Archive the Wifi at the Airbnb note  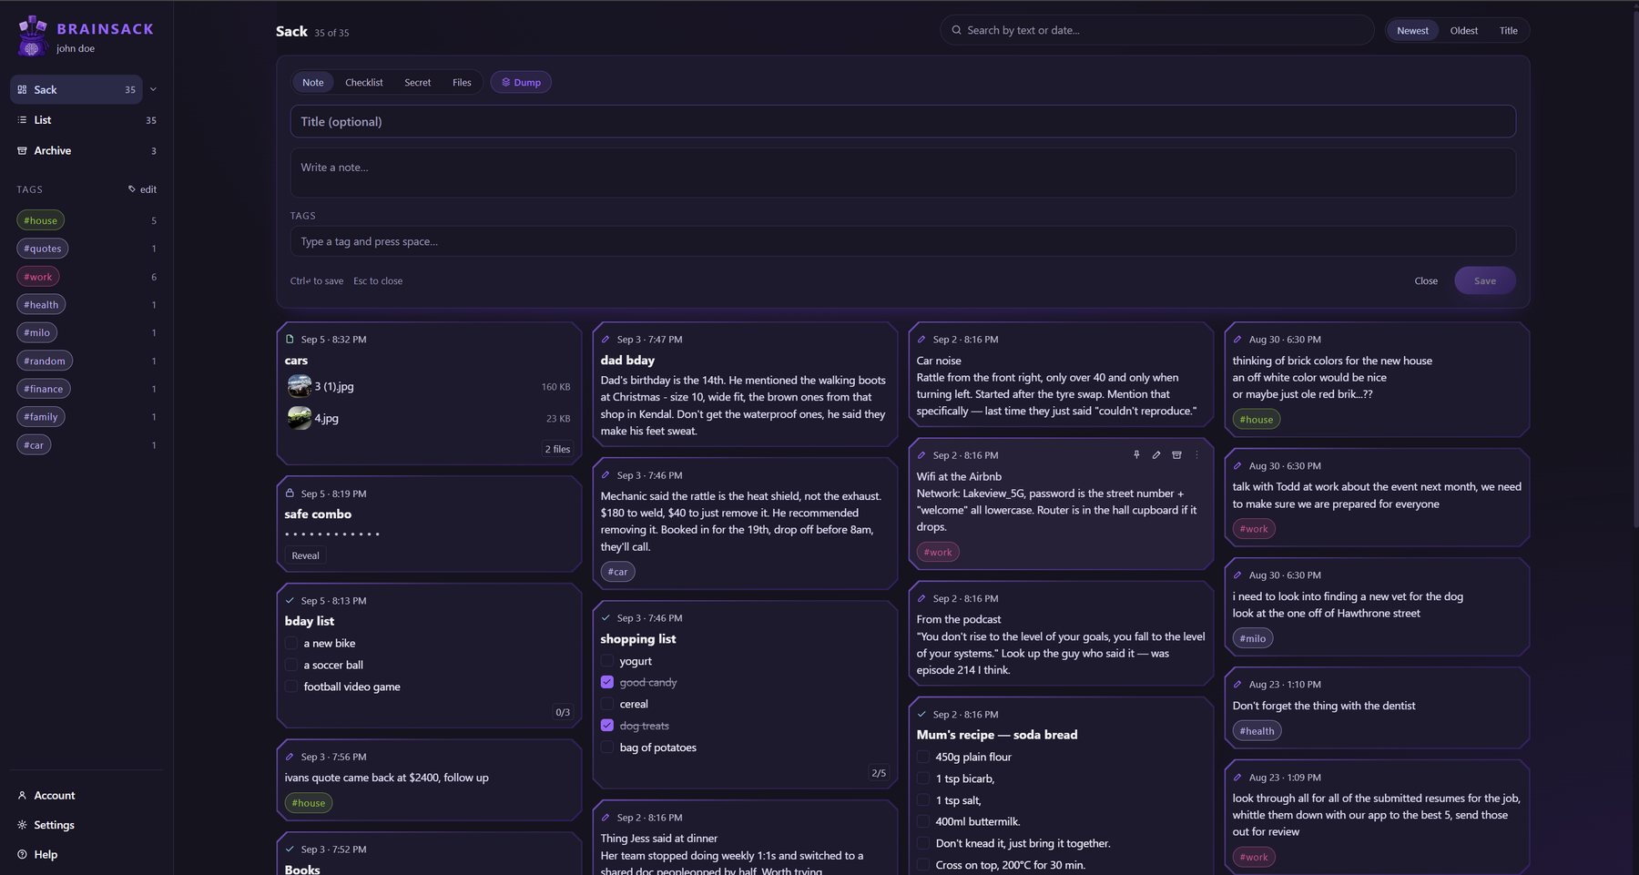pos(1176,454)
